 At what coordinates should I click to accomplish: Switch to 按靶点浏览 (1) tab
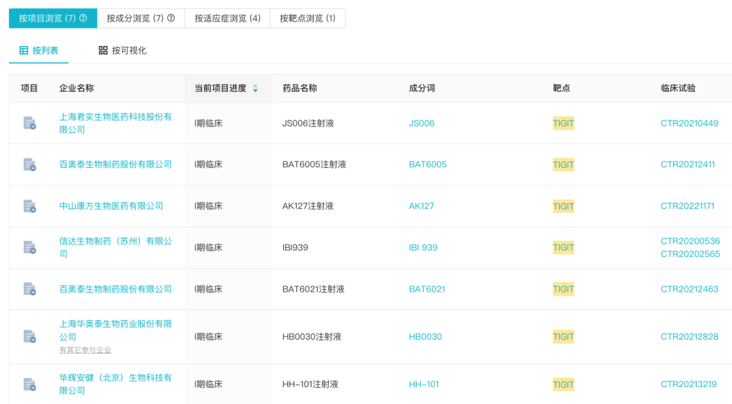[x=308, y=18]
